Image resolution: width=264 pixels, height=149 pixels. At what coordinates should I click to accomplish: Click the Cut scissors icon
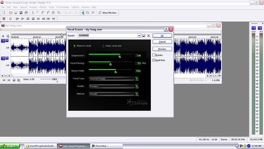tap(33, 13)
